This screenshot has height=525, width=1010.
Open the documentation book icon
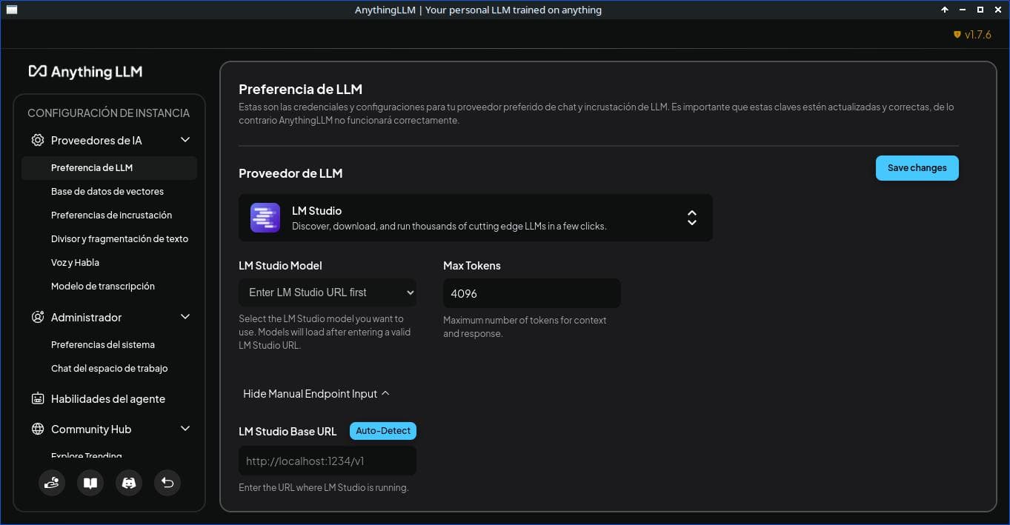(x=90, y=483)
